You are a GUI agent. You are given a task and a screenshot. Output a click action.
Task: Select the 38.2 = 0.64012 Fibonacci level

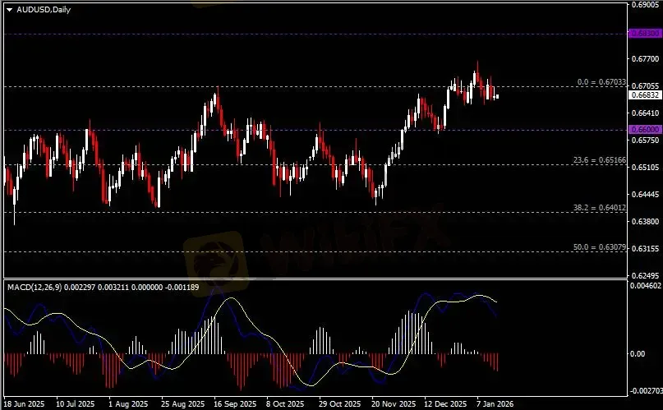(601, 209)
